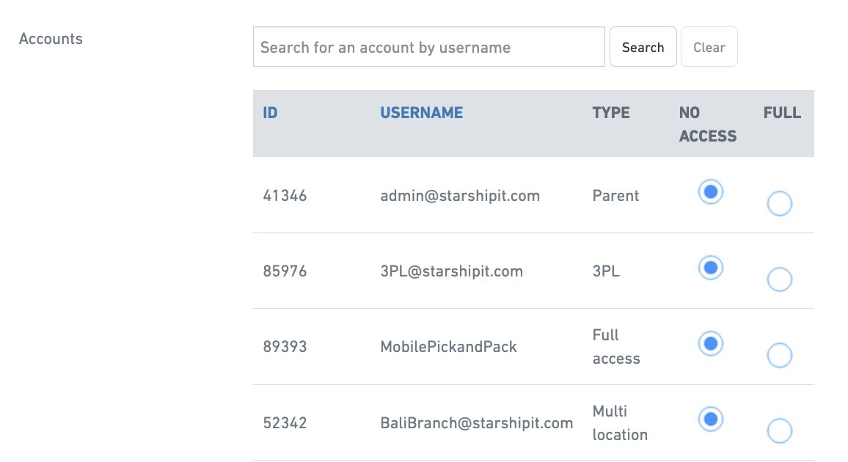
Task: Click the Multi location type cell
Action: coord(620,423)
